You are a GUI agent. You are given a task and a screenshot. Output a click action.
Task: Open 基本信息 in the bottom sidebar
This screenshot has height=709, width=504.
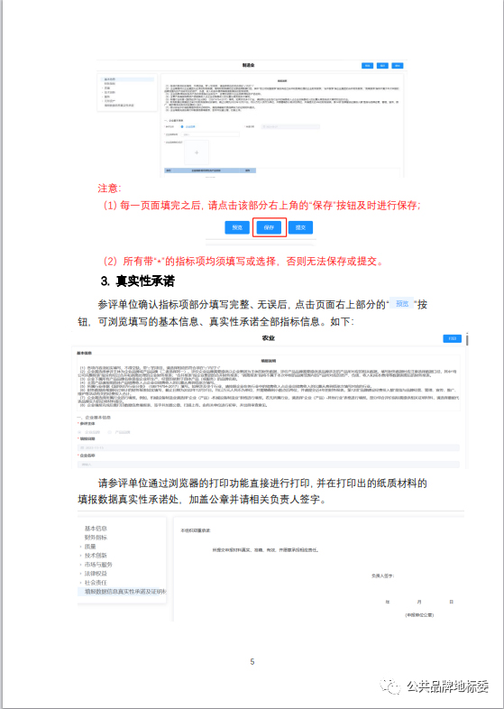(x=96, y=528)
